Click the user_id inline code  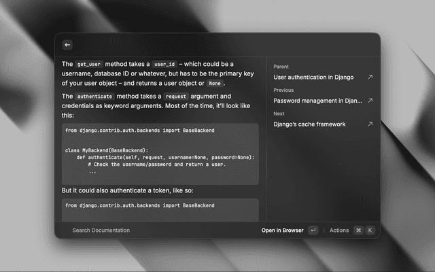pyautogui.click(x=164, y=63)
